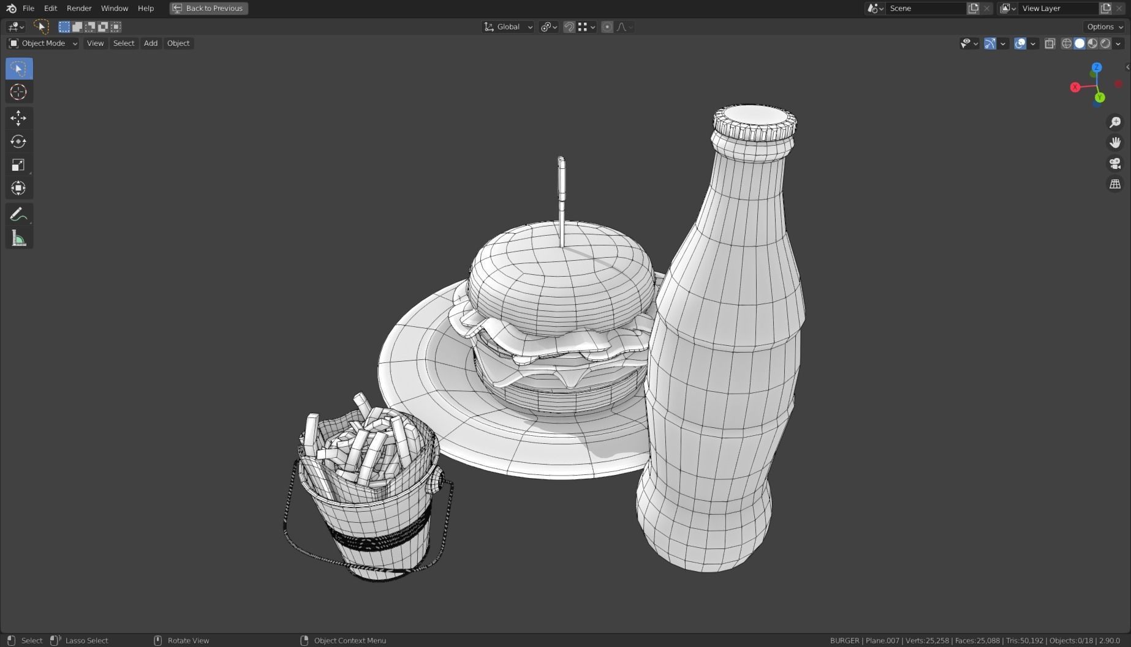Image resolution: width=1131 pixels, height=647 pixels.
Task: Open the Global transform orientation dropdown
Action: click(508, 26)
